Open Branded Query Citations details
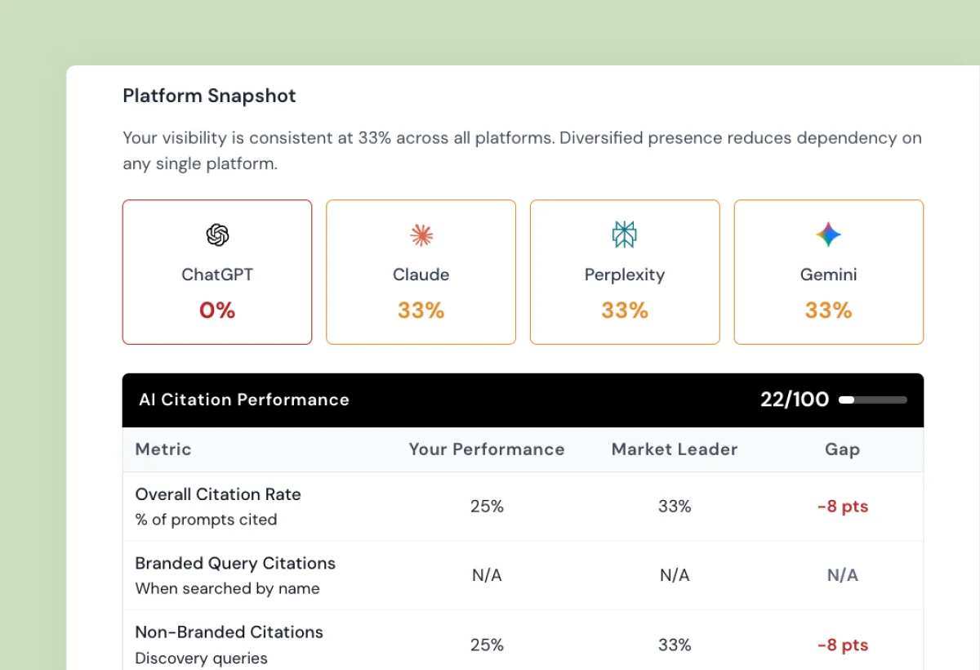Viewport: 980px width, 670px height. point(235,563)
